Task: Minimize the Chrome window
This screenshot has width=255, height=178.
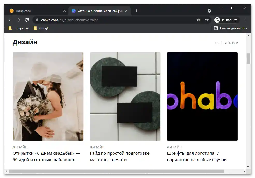Action: [221, 8]
